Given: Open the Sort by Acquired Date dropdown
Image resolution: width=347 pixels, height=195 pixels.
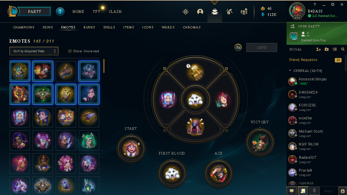Looking at the screenshot, I should (x=34, y=51).
